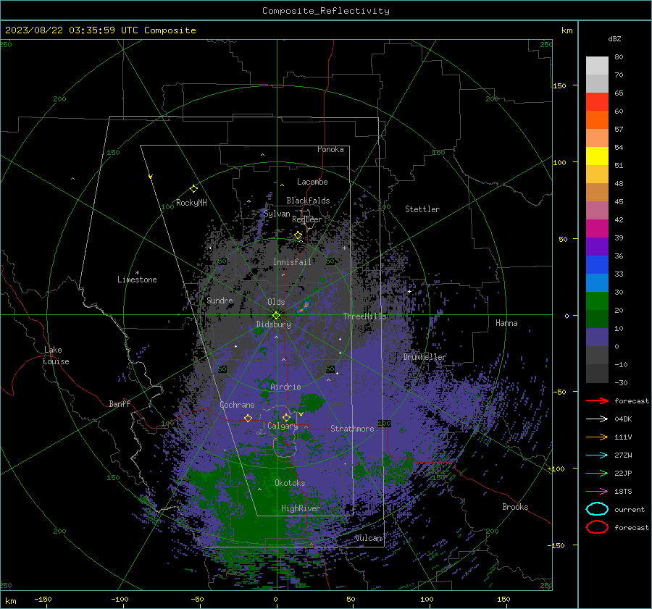Image resolution: width=652 pixels, height=609 pixels.
Task: Click the Sylvan town label
Action: point(277,214)
